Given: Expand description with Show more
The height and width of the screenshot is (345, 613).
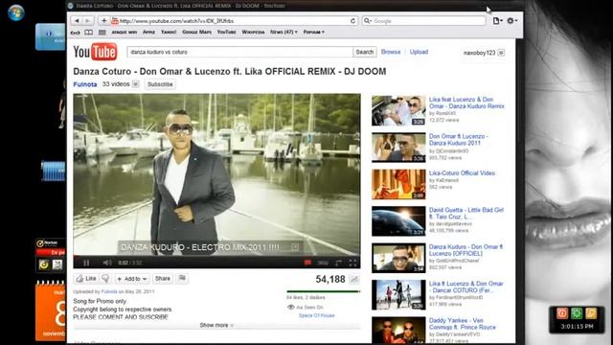Looking at the screenshot, I should tap(216, 325).
